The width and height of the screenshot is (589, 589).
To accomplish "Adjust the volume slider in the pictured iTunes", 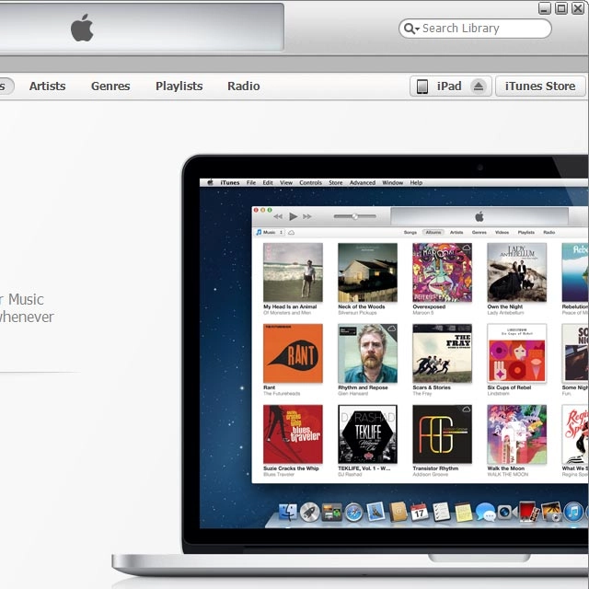I will point(354,216).
